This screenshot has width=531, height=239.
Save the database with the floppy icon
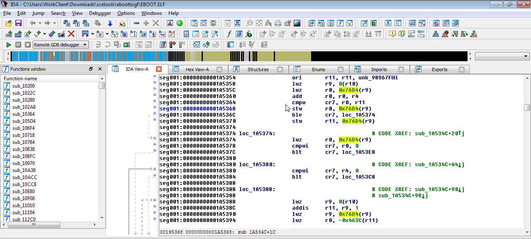click(x=18, y=23)
